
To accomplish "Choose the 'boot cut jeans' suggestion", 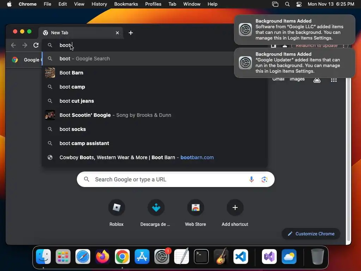I will pyautogui.click(x=155, y=101).
